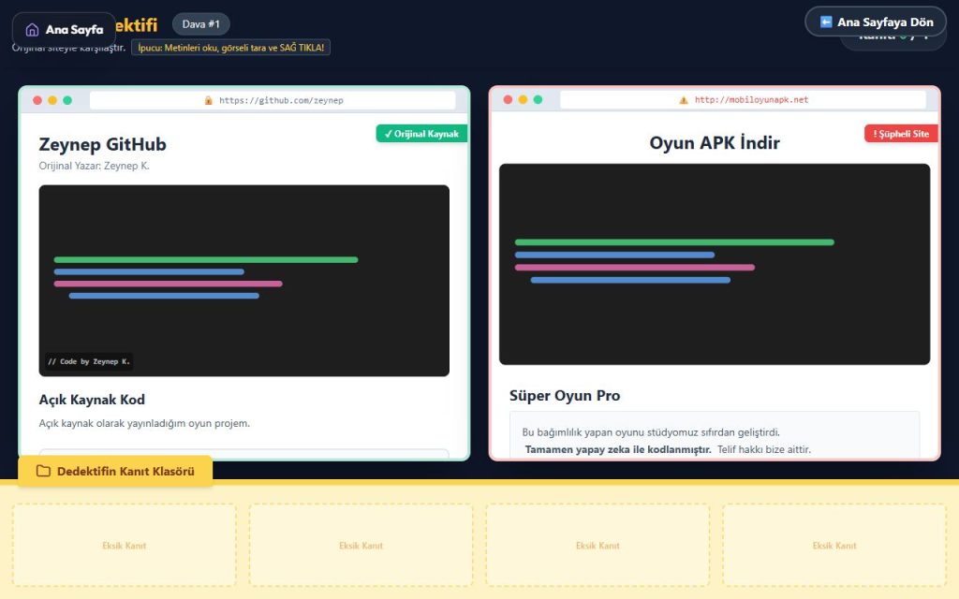Click the back arrow icon on Ana Sayfaya Dön

[x=826, y=22]
